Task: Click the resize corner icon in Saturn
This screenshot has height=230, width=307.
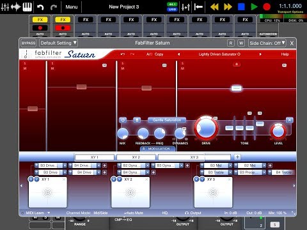Action: coord(294,213)
